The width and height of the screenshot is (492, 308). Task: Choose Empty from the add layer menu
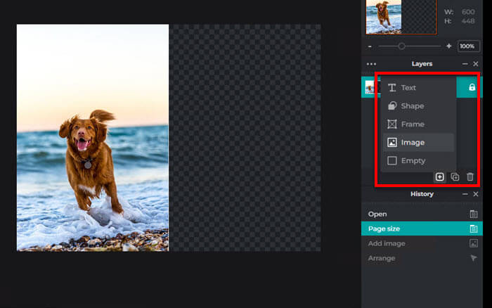[418, 161]
